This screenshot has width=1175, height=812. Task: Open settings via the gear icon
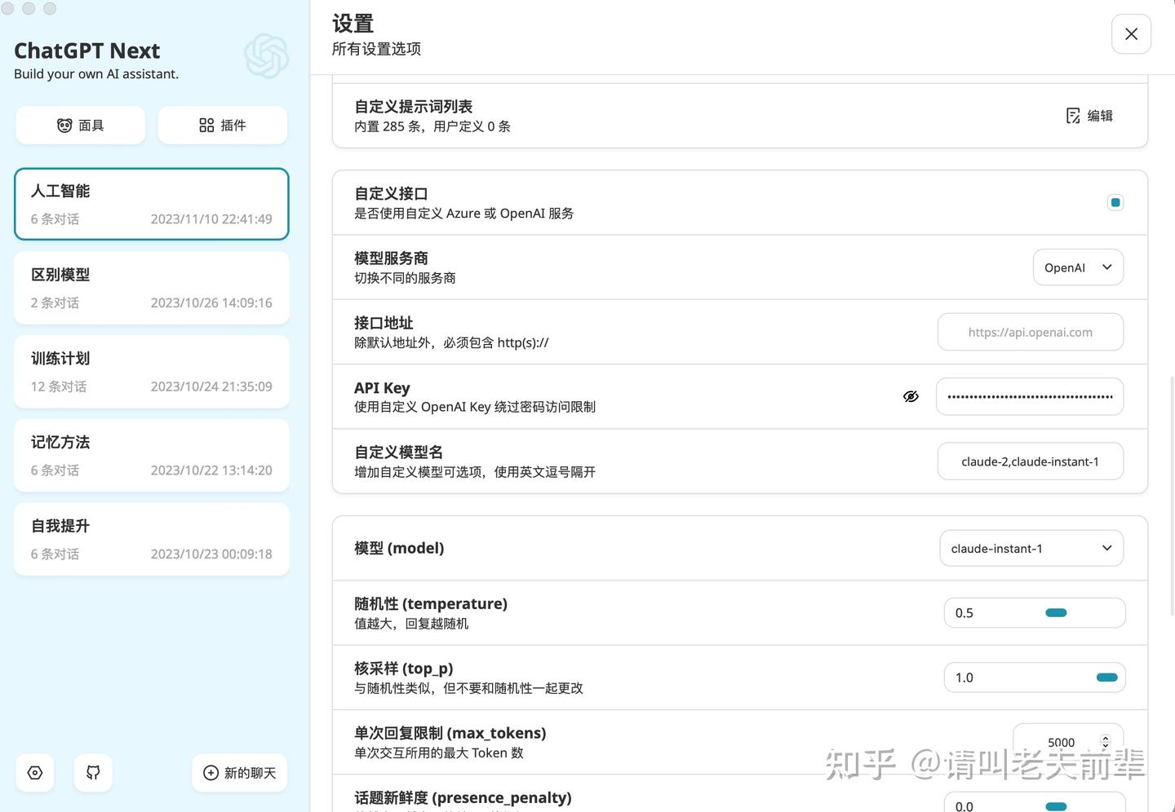[x=34, y=772]
